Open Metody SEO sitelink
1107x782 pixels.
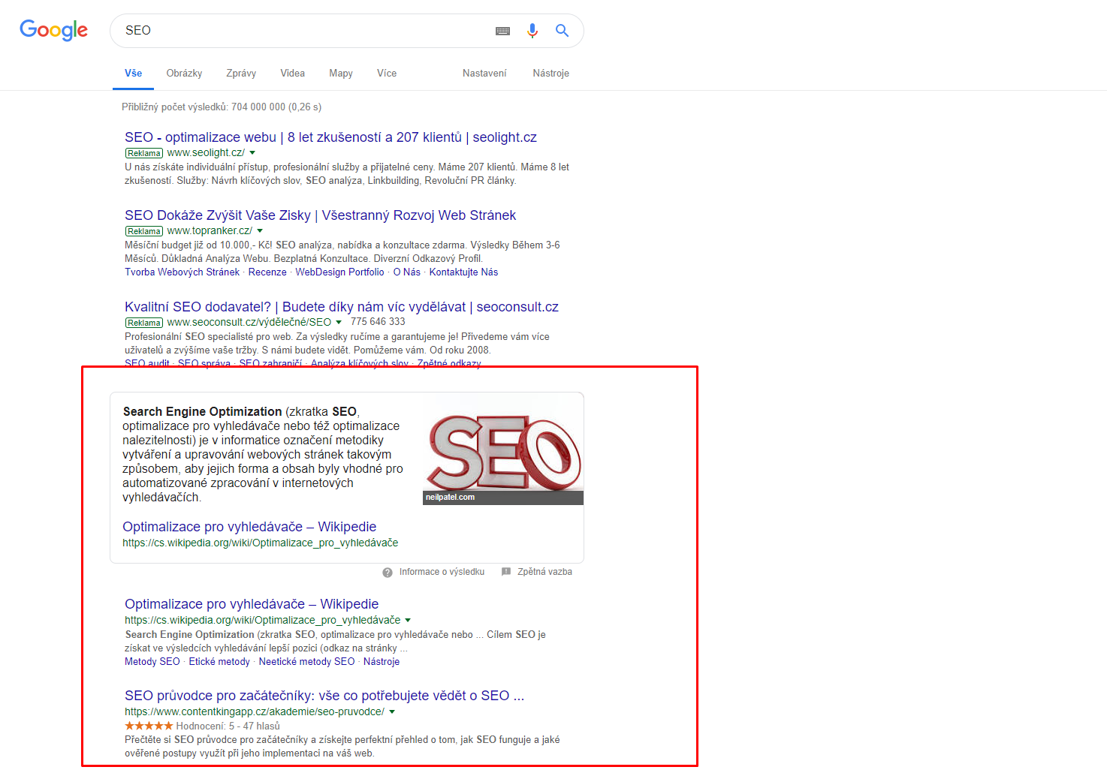click(x=152, y=662)
